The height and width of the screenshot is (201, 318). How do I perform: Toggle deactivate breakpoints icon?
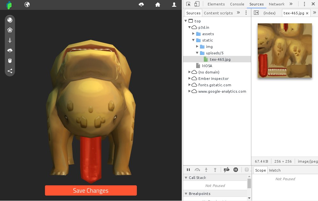pyautogui.click(x=226, y=170)
